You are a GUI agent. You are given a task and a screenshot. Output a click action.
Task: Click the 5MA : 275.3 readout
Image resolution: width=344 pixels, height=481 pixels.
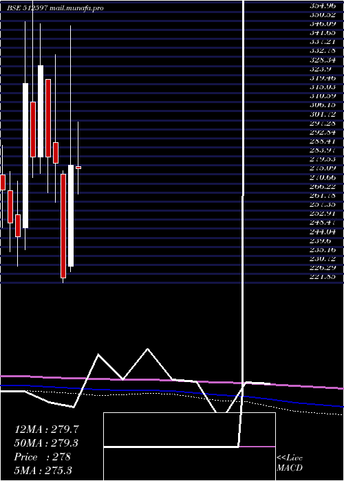[x=43, y=471]
